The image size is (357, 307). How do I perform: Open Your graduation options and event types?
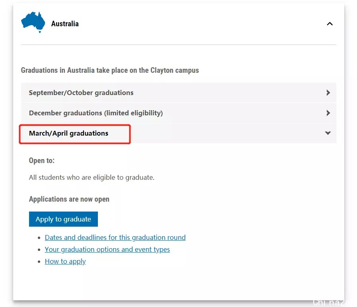[x=107, y=249]
